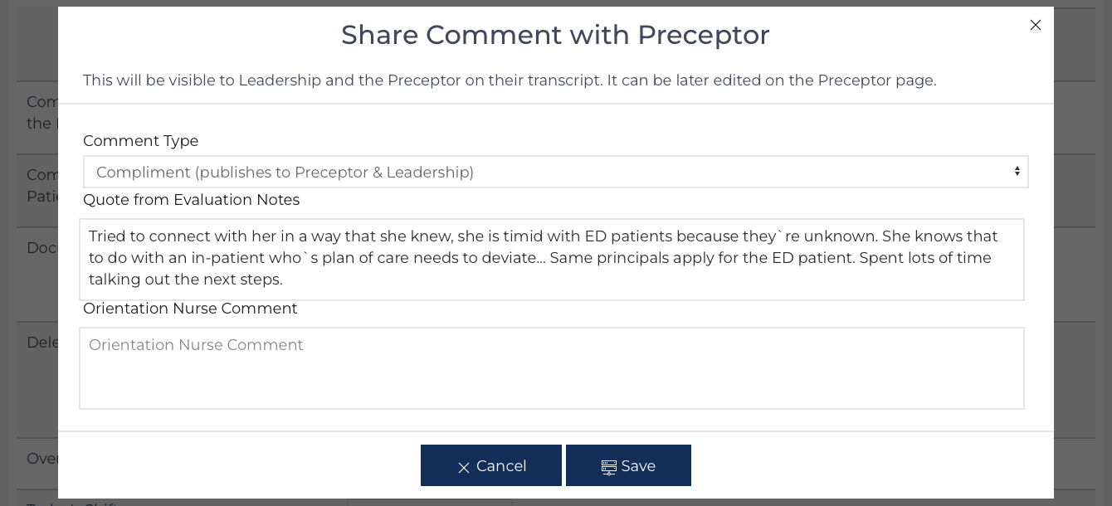
Task: Click the 'Orientation Nurse Comment' label above textarea
Action: point(190,309)
